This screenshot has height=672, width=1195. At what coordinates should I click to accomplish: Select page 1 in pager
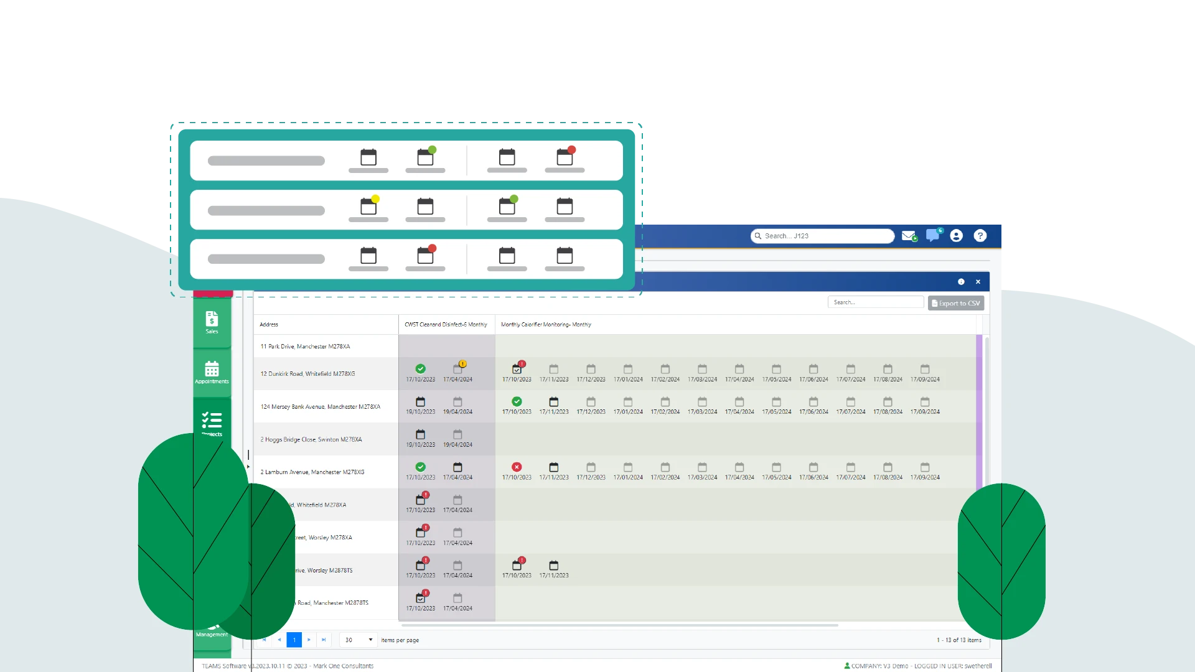(x=294, y=640)
